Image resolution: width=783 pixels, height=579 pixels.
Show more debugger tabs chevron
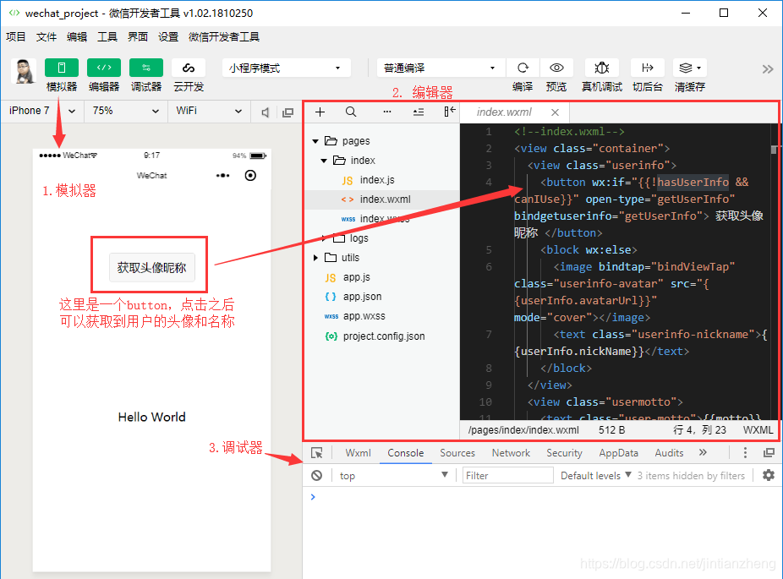704,452
